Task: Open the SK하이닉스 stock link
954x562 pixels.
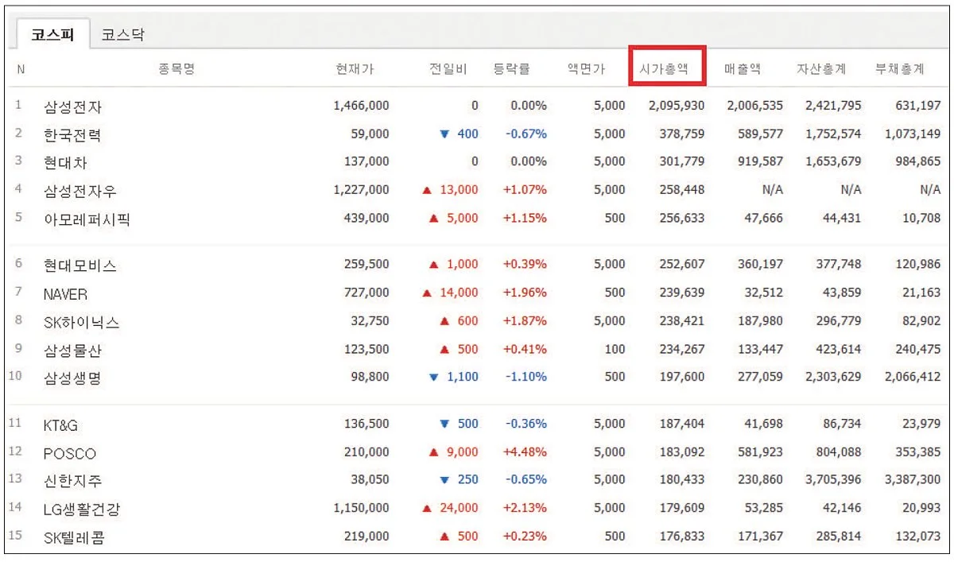Action: [x=81, y=322]
